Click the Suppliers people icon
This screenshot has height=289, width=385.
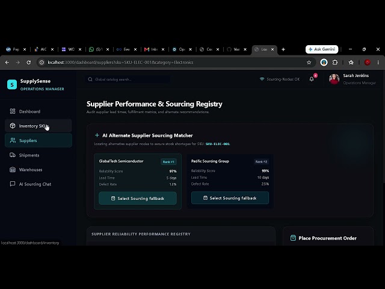(x=13, y=140)
